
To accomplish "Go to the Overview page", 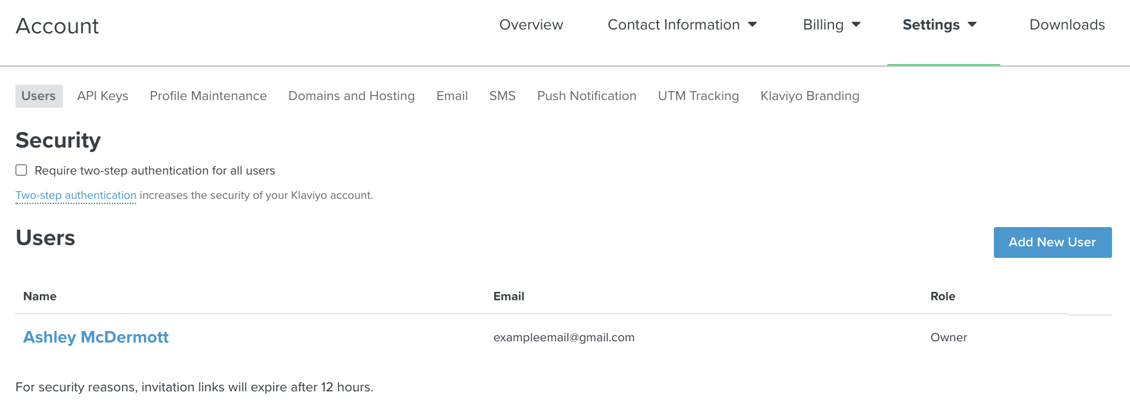I will point(531,24).
